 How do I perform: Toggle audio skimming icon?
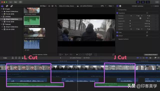pos(141,58)
